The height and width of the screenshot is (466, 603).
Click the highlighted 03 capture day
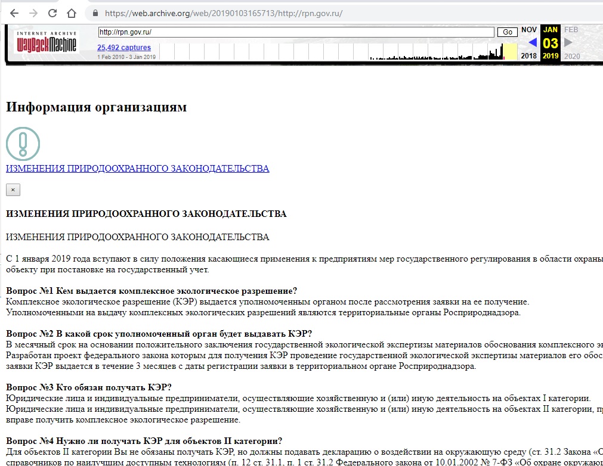(551, 43)
